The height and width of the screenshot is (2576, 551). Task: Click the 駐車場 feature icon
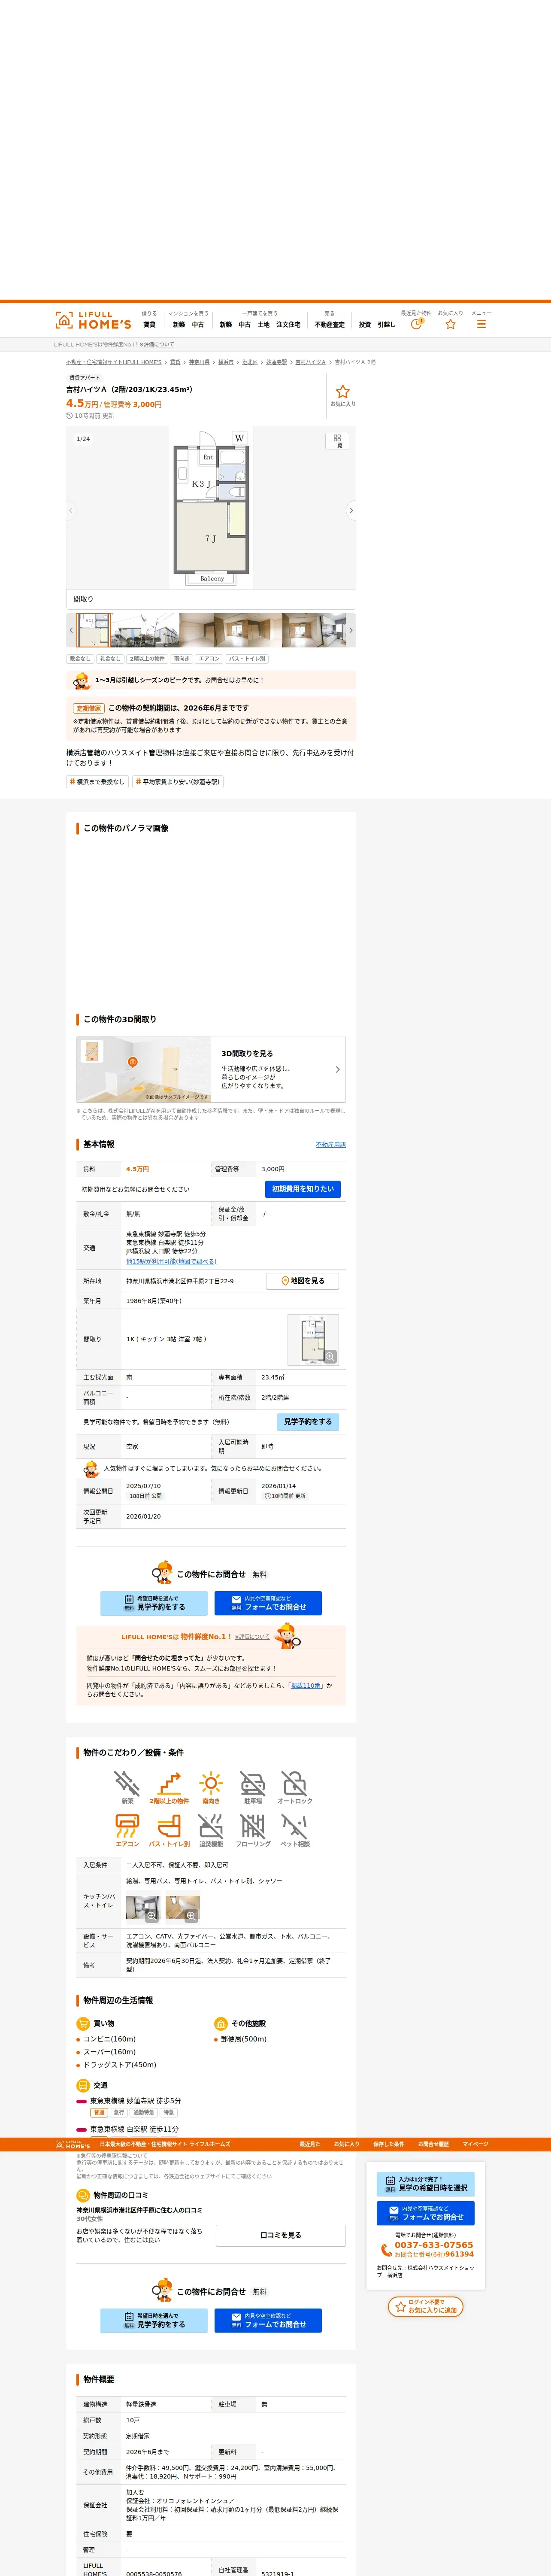pyautogui.click(x=253, y=1788)
